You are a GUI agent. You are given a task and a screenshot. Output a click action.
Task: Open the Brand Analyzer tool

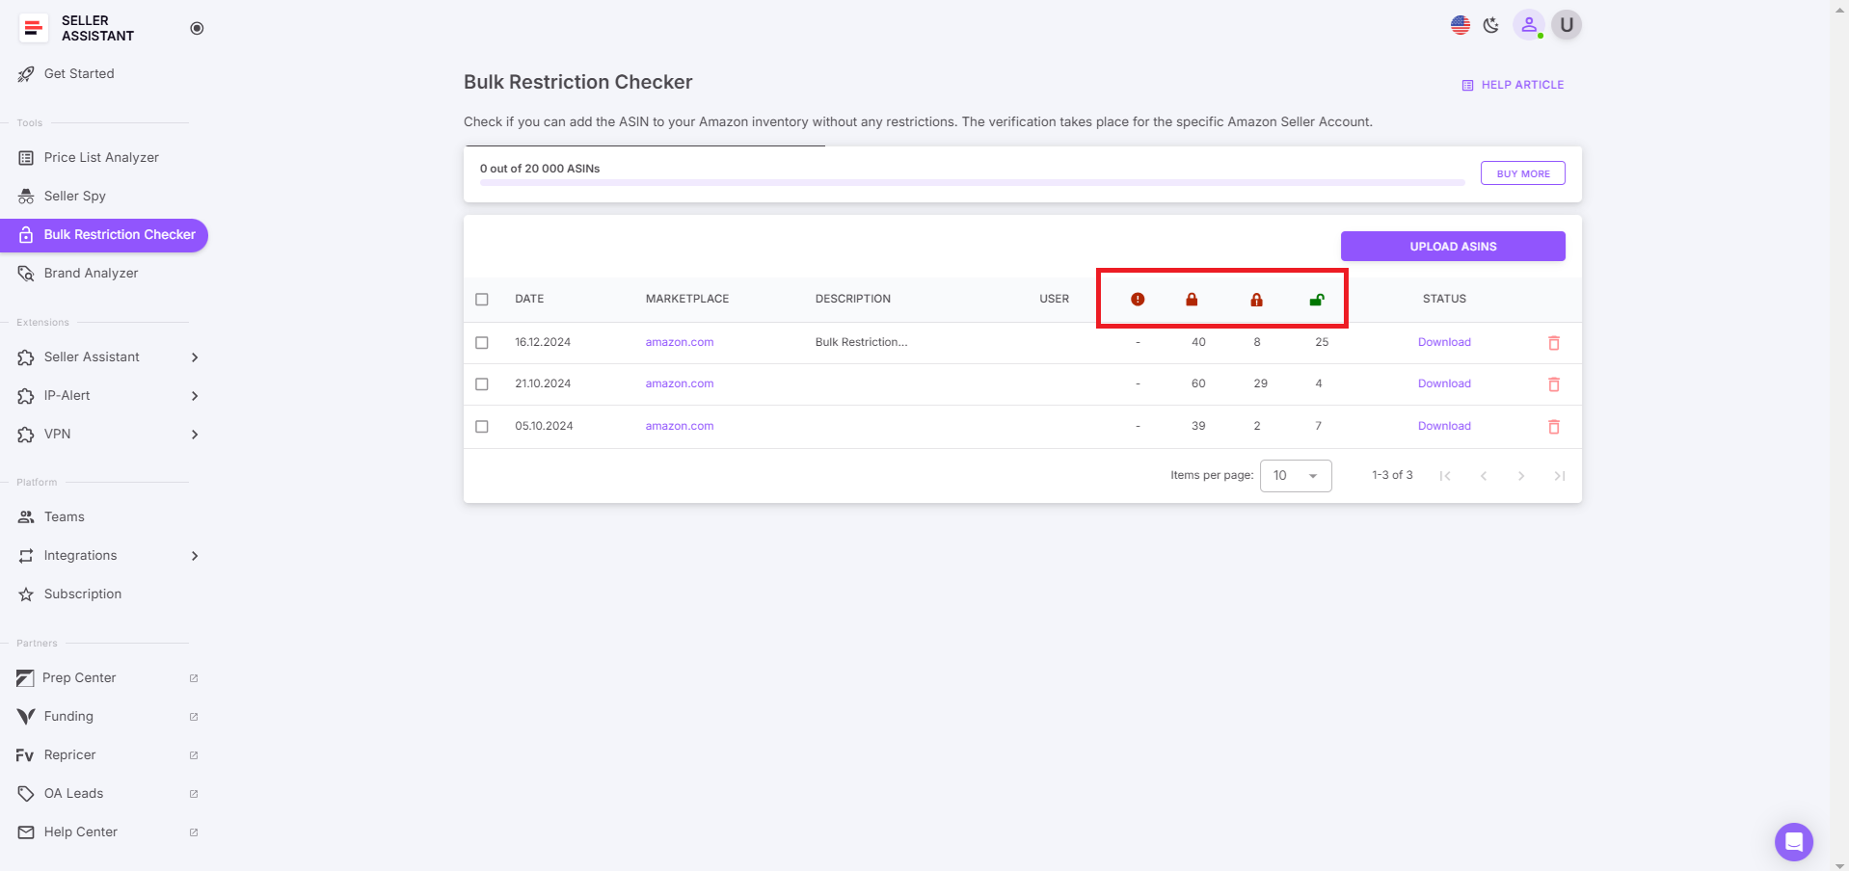coord(91,273)
